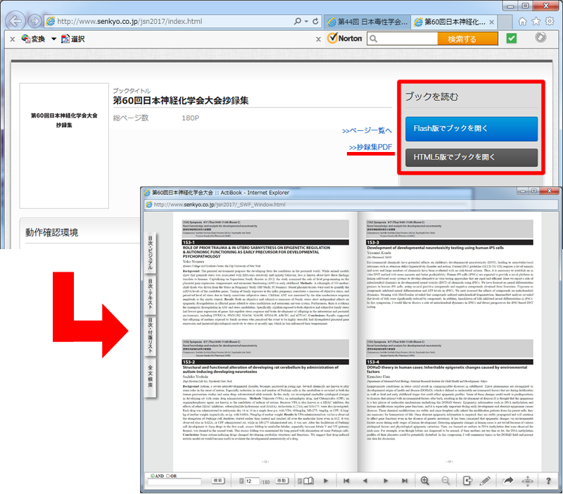563x494 pixels.
Task: Click the Norton search input field
Action: point(402,39)
